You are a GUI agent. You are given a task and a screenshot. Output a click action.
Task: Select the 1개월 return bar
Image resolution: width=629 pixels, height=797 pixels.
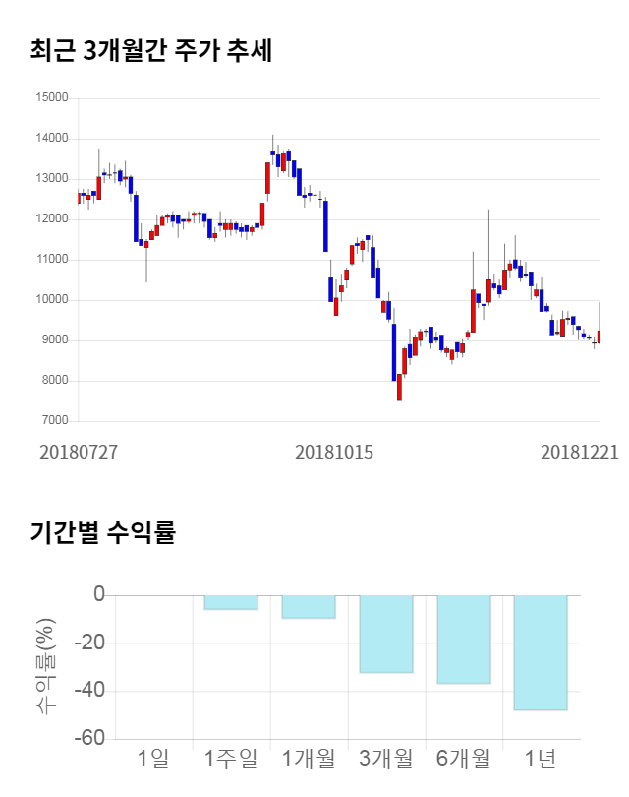point(309,606)
